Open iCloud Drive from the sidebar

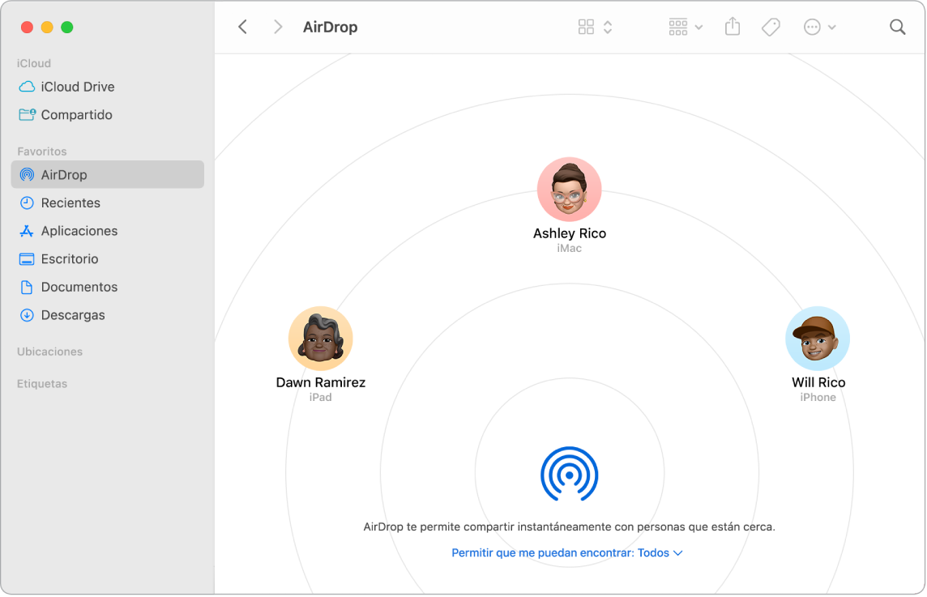[x=79, y=87]
